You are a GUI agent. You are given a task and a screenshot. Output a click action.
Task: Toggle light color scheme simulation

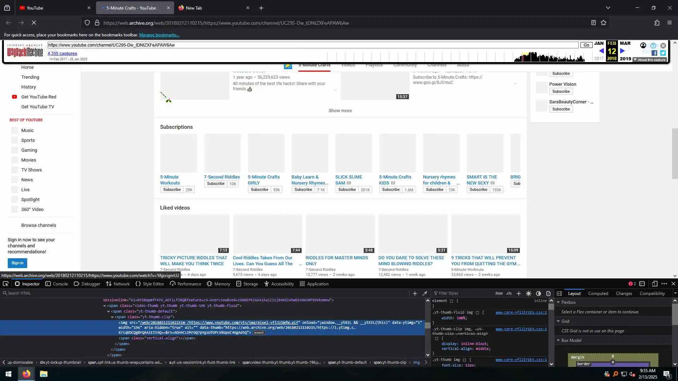click(529, 294)
